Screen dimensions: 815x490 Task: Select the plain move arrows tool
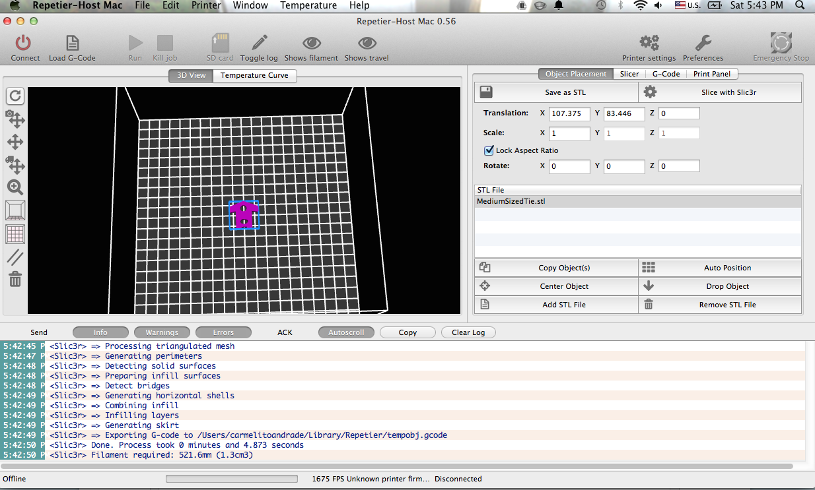pos(15,142)
